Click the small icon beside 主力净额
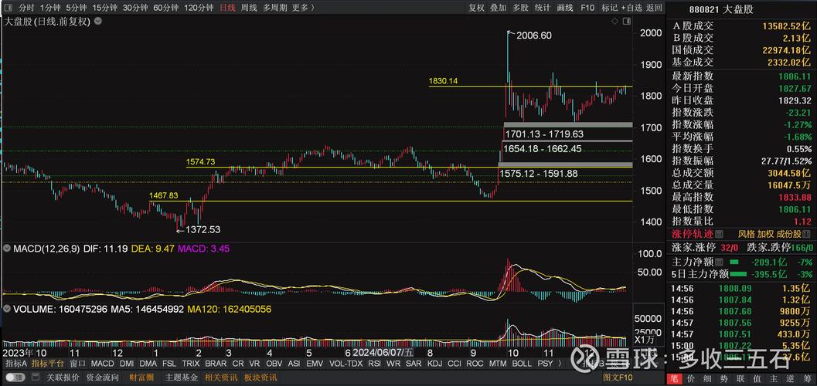This screenshot has height=386, width=817. [721, 262]
